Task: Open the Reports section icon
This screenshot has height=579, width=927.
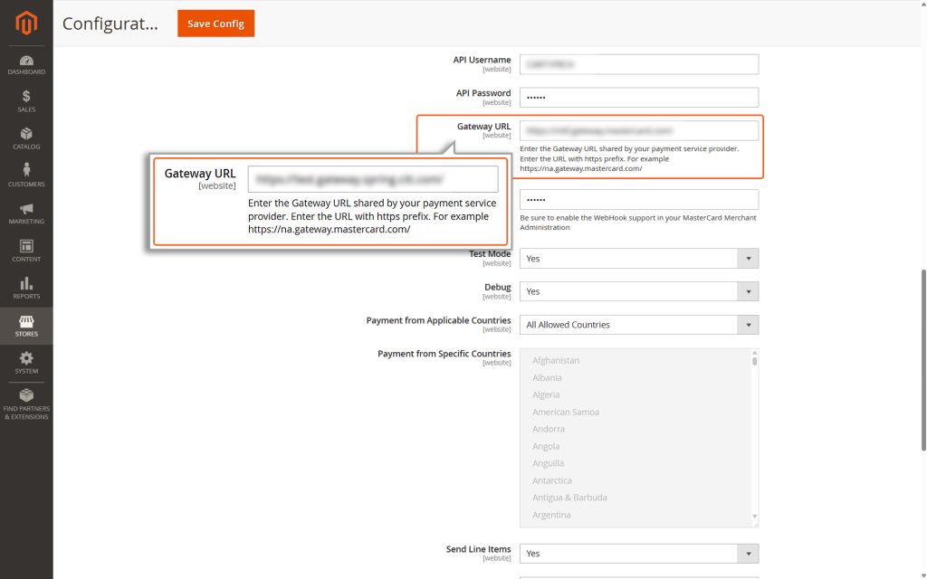Action: pyautogui.click(x=25, y=289)
